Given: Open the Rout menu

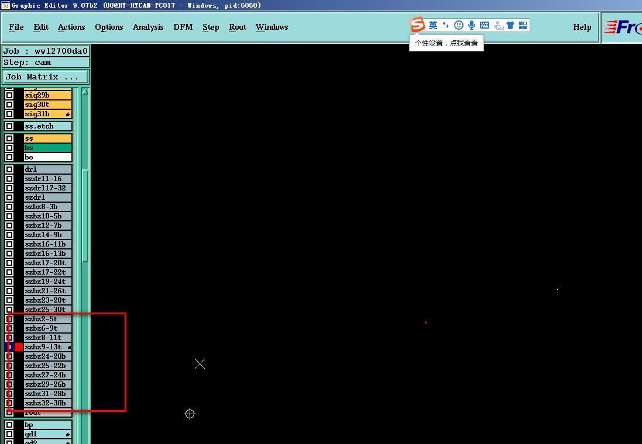Looking at the screenshot, I should pos(238,27).
